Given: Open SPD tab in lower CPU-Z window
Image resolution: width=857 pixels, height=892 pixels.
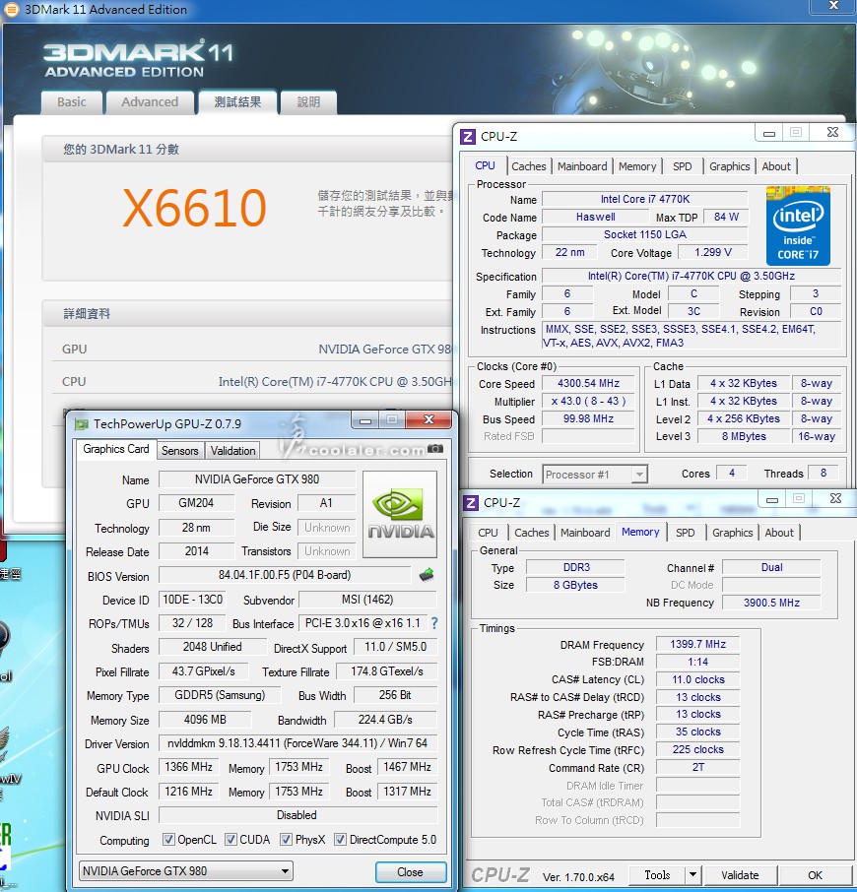Looking at the screenshot, I should [686, 533].
